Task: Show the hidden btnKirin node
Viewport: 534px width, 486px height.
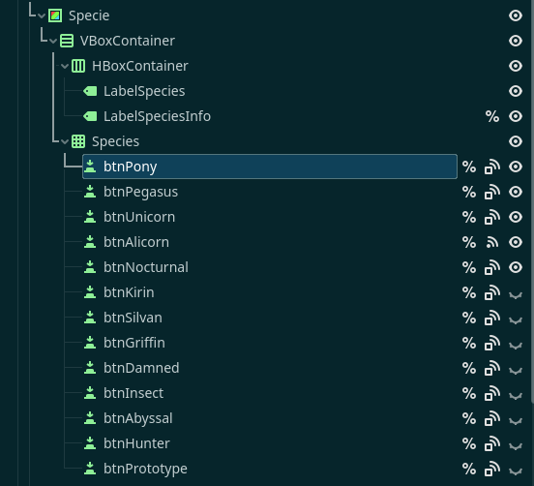Action: point(516,295)
